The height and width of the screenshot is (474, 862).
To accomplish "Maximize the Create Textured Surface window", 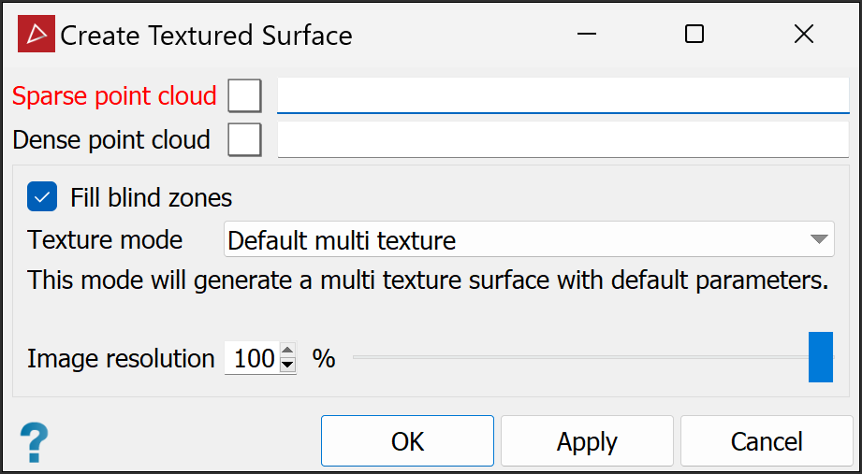I will pos(694,35).
